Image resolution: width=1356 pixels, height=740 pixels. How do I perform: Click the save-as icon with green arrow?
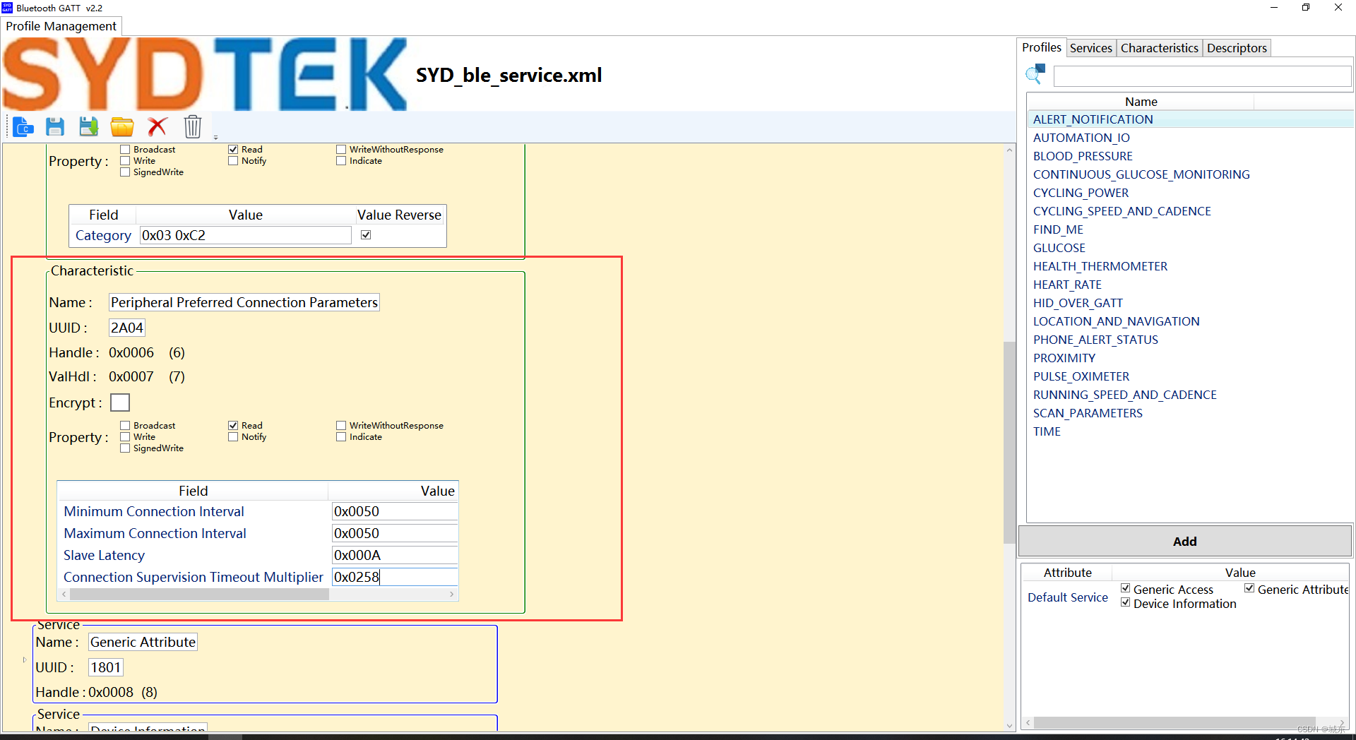coord(88,126)
